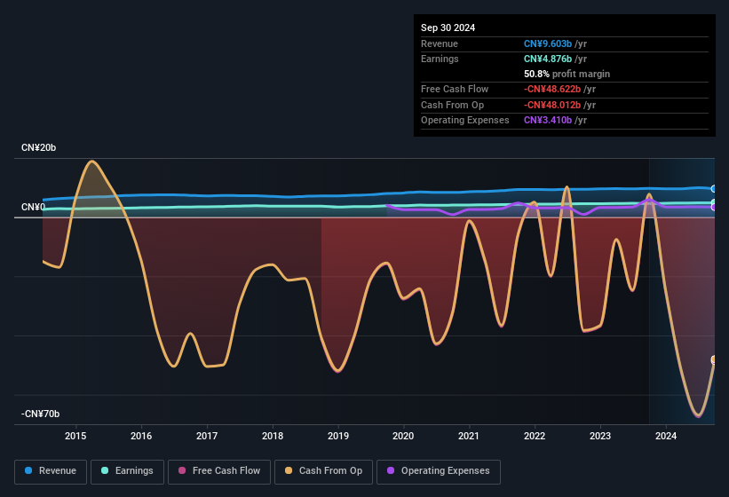Select the 2015 x-axis label
Image resolution: width=729 pixels, height=497 pixels.
(75, 436)
